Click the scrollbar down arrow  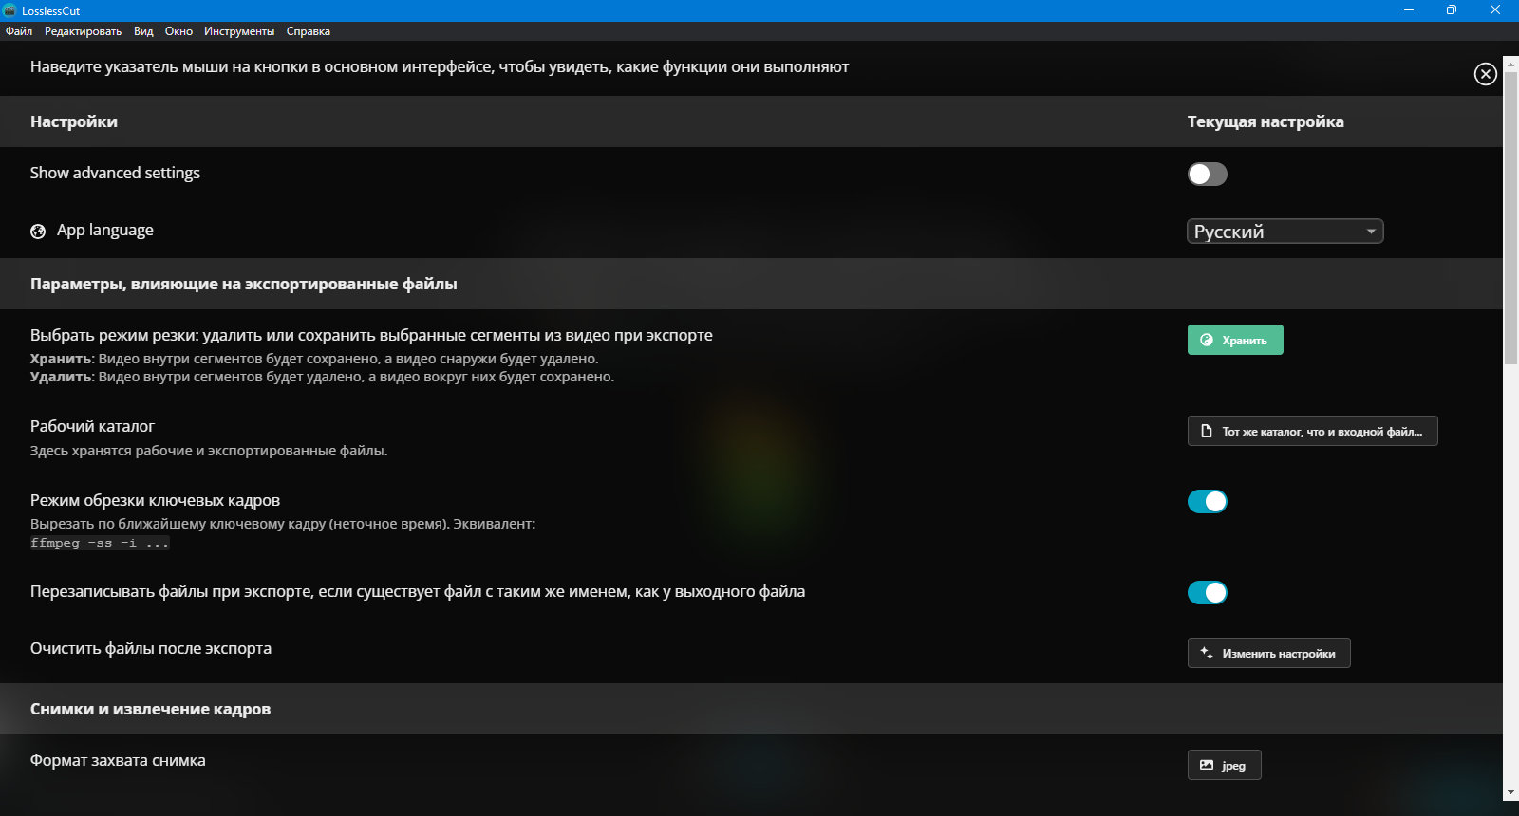coord(1510,792)
